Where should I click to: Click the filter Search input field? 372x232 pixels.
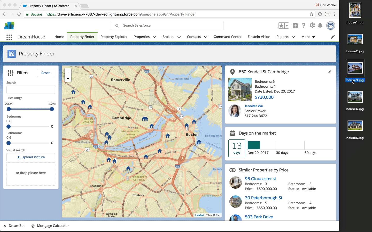31,90
